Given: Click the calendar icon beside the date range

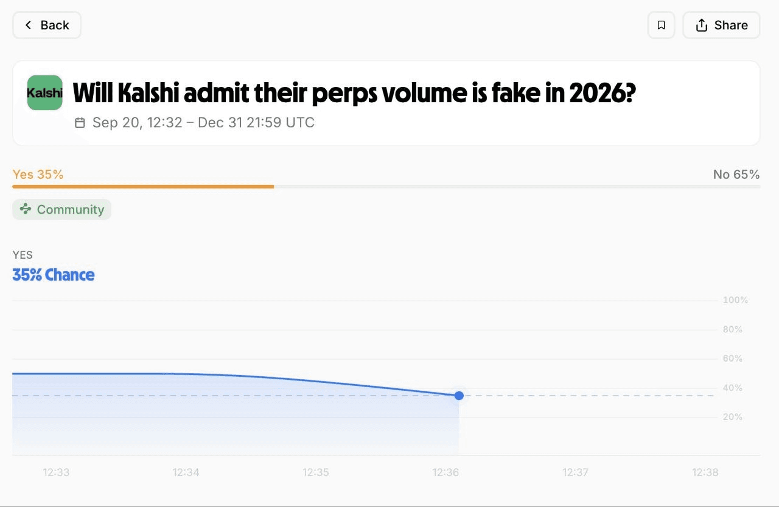Looking at the screenshot, I should pyautogui.click(x=80, y=122).
